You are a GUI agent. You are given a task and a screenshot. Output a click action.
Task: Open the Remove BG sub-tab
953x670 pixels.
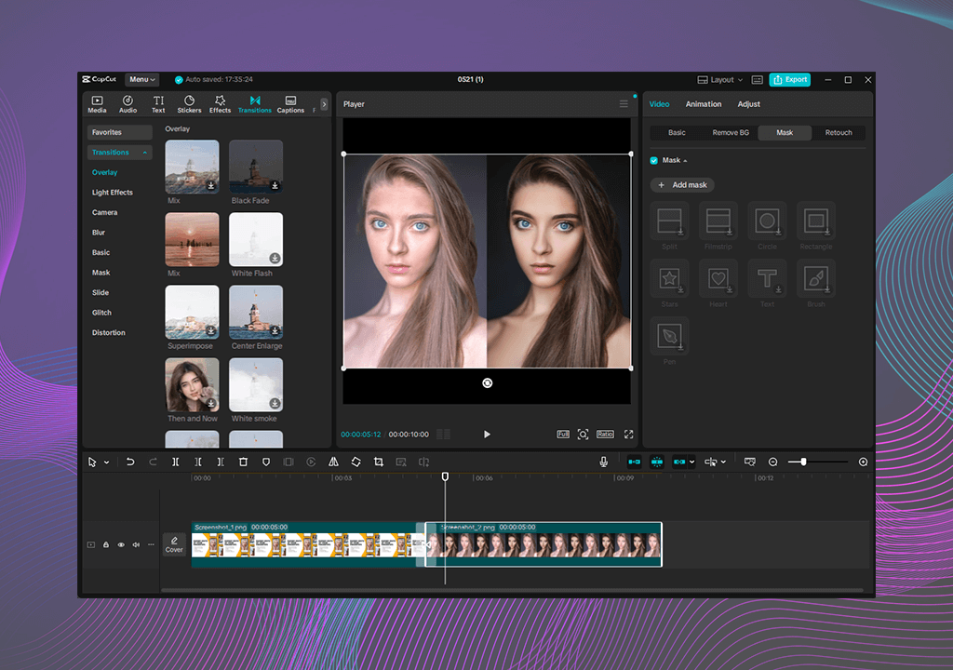[x=731, y=132]
